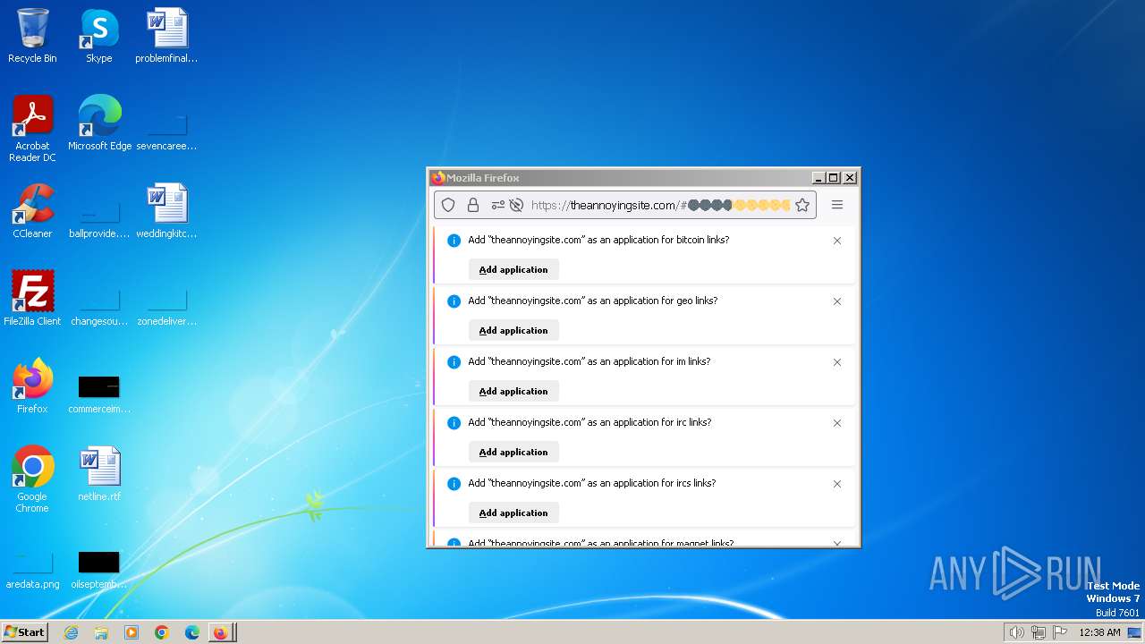Open CCleaner desktop shortcut
1145x644 pixels.
(x=32, y=211)
